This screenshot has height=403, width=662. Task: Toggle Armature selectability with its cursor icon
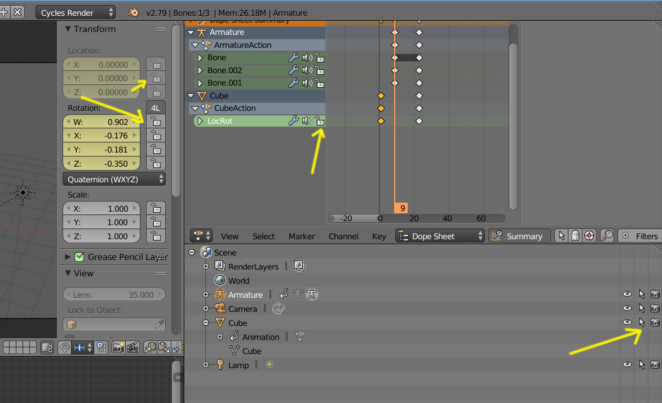tap(642, 294)
